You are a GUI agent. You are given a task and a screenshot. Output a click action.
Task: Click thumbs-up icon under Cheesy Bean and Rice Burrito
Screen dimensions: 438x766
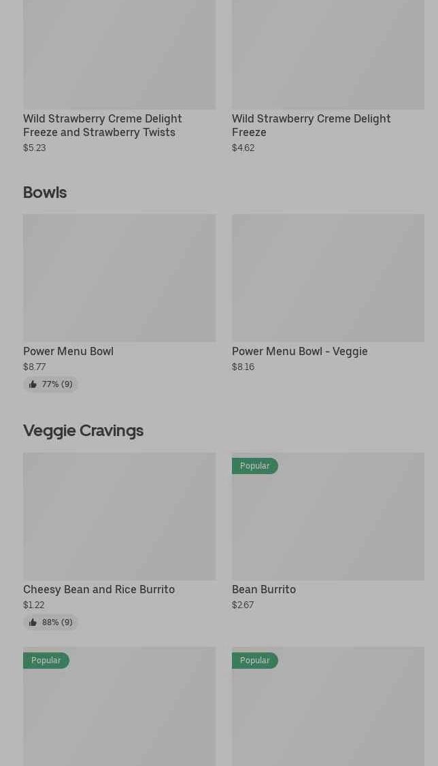(33, 622)
